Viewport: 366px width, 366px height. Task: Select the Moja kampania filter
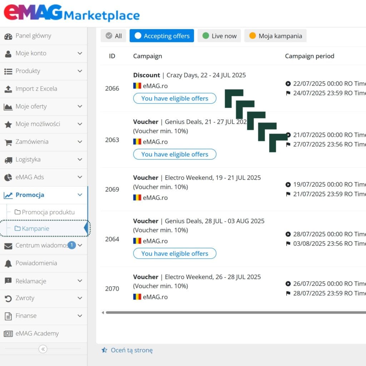coord(276,36)
